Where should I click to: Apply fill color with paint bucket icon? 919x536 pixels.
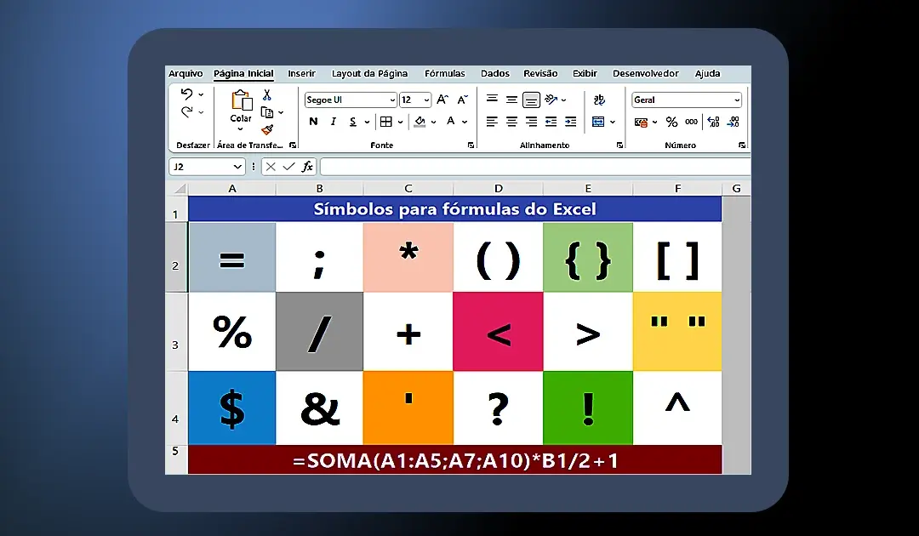420,122
